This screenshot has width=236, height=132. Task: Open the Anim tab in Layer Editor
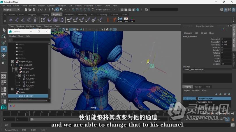click(208, 87)
